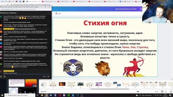
Task: Switch to the '(1) Небесная Музыка' tab
Action: 80,2
